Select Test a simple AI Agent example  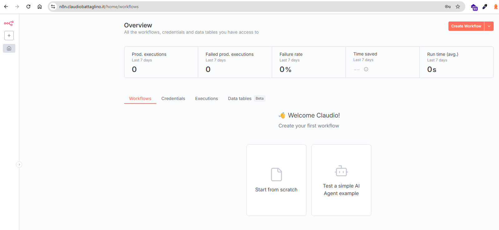point(341,180)
